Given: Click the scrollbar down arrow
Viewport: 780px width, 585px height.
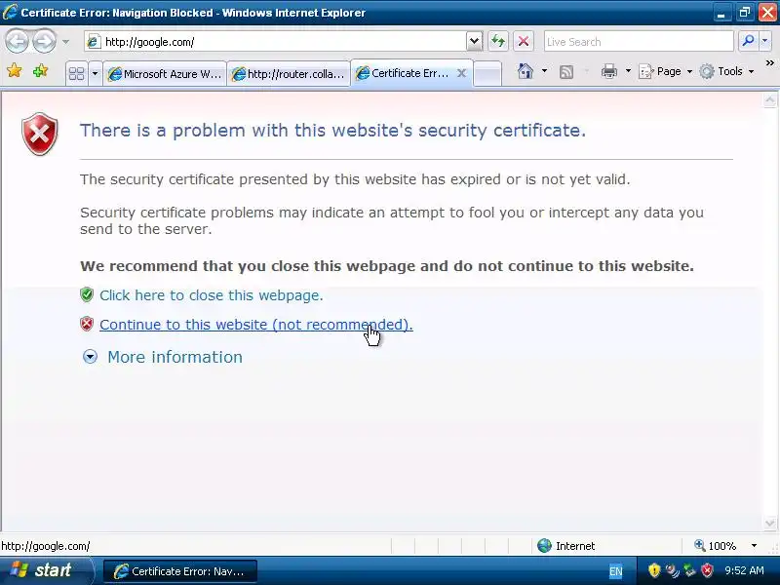Looking at the screenshot, I should [769, 524].
